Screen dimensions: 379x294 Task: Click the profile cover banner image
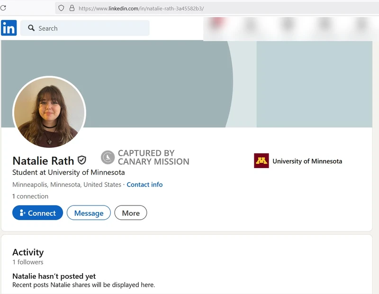(x=187, y=84)
